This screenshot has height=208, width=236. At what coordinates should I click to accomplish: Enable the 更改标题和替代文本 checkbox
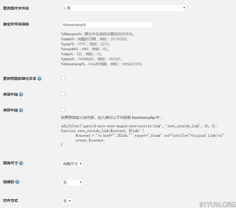click(63, 78)
